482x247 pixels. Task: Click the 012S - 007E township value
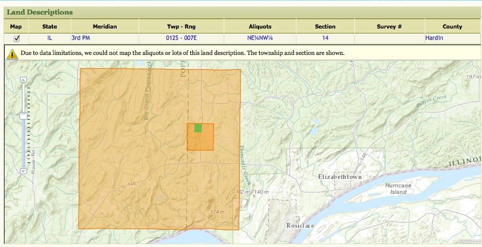181,38
